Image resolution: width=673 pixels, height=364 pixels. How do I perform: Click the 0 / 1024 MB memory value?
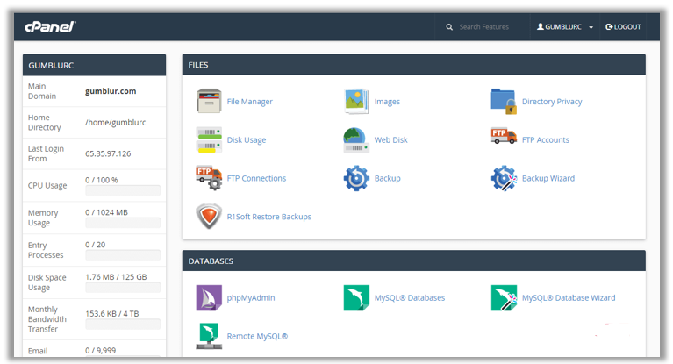pyautogui.click(x=106, y=212)
